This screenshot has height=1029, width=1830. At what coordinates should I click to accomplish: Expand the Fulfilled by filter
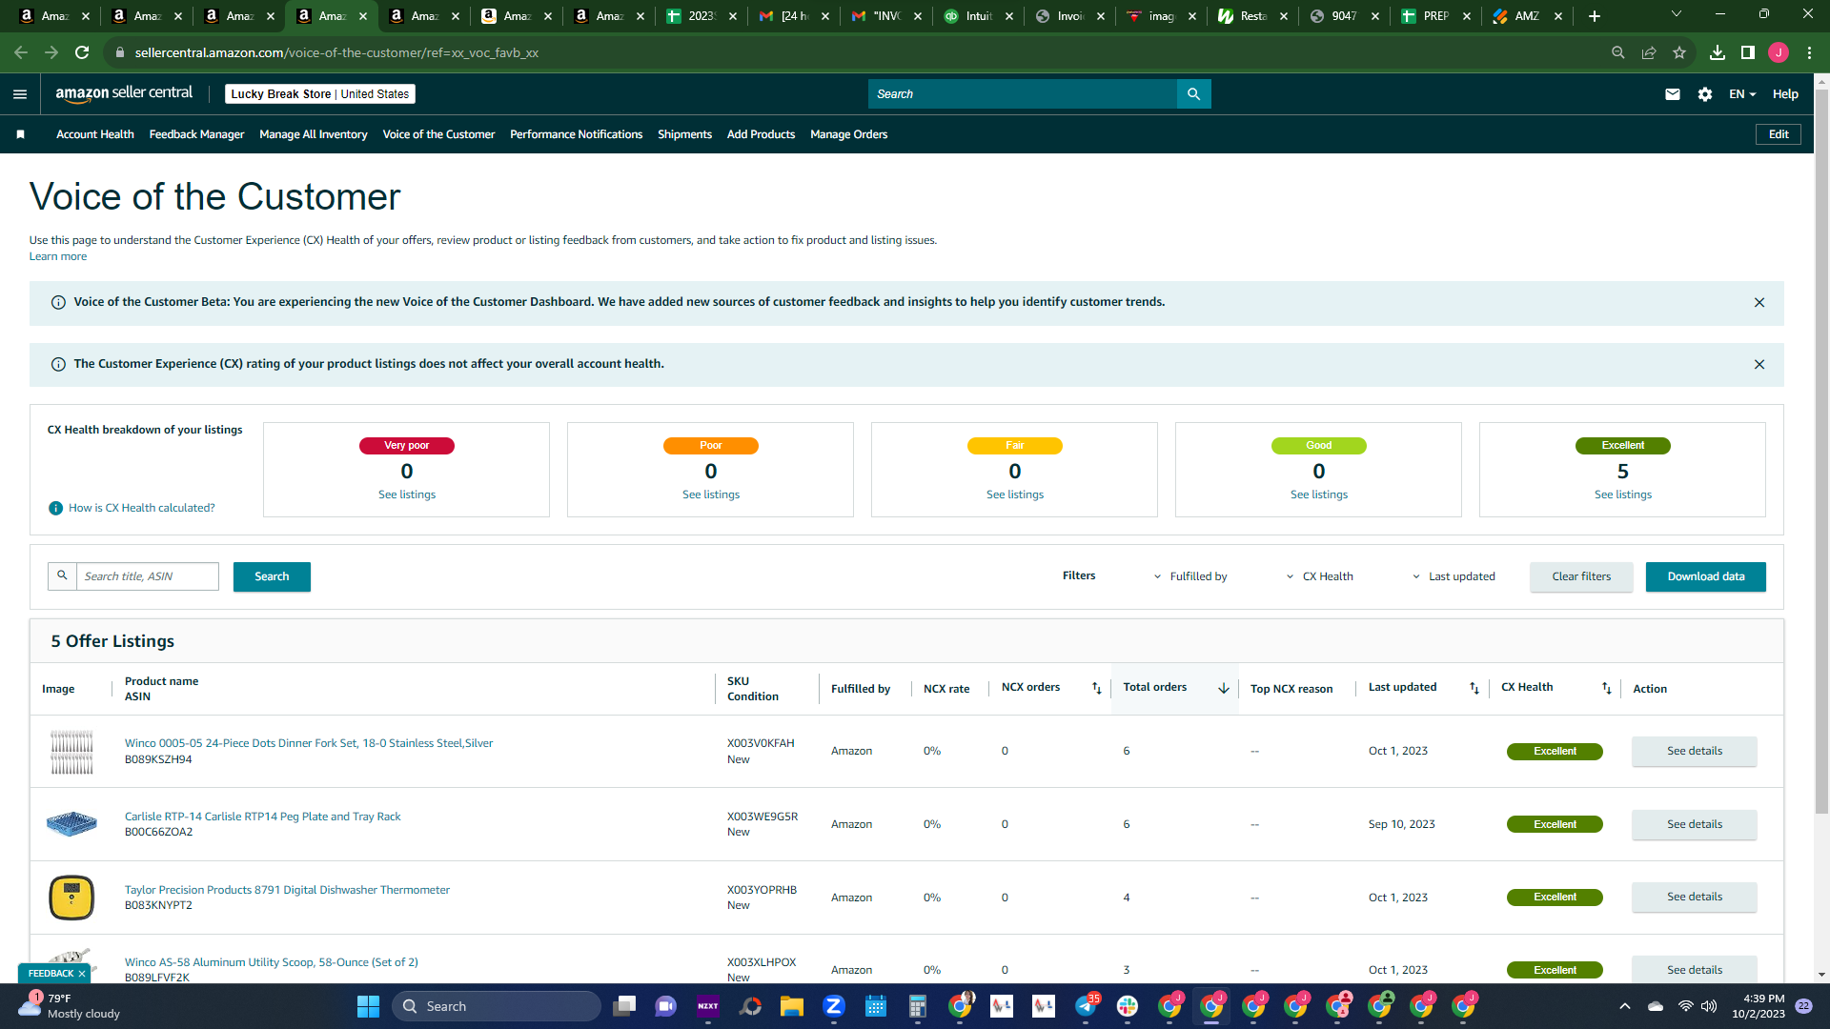pos(1190,576)
